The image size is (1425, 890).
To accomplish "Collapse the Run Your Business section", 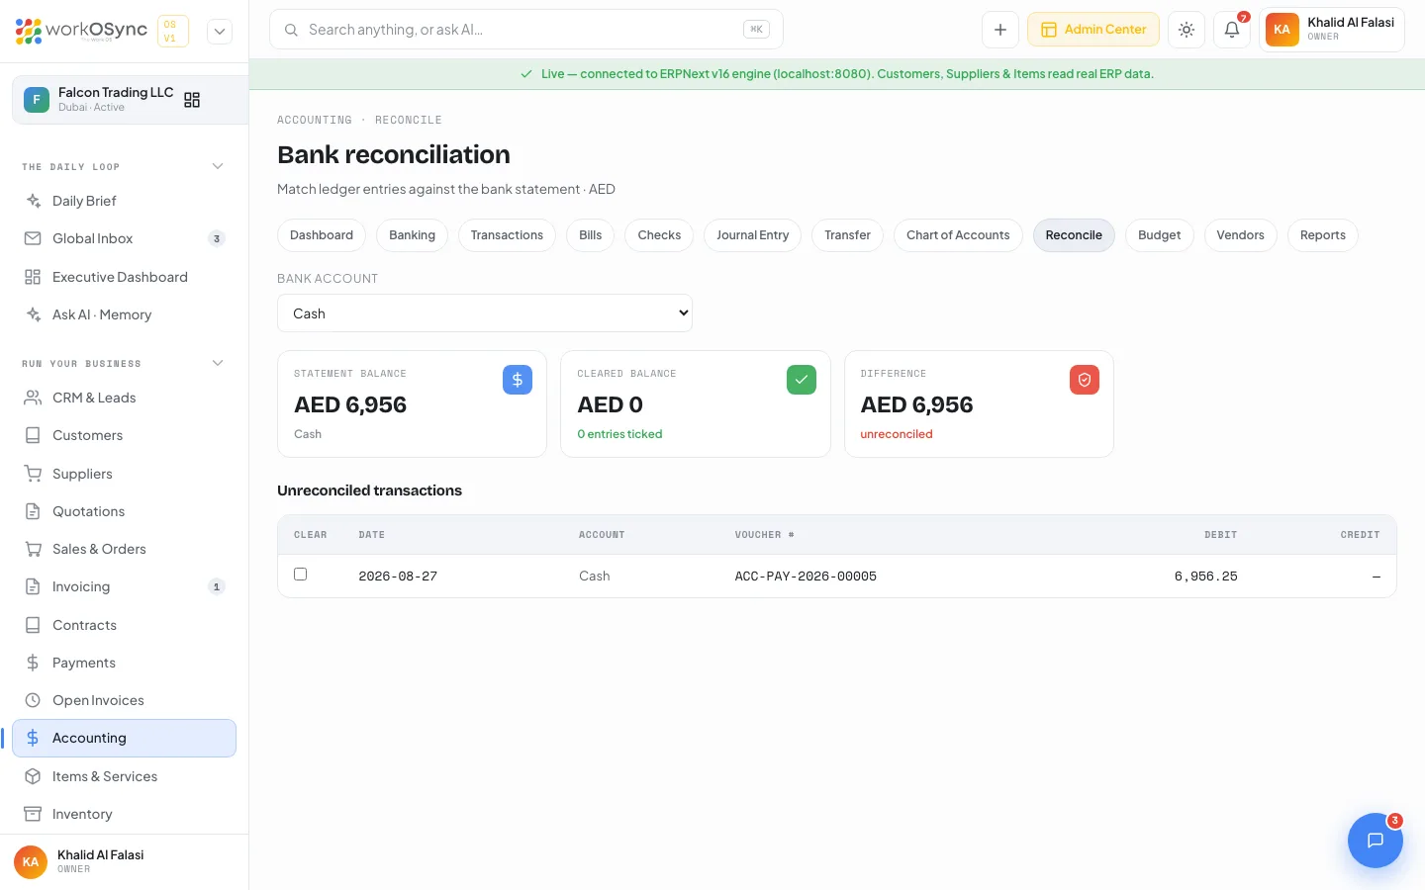I will (218, 363).
